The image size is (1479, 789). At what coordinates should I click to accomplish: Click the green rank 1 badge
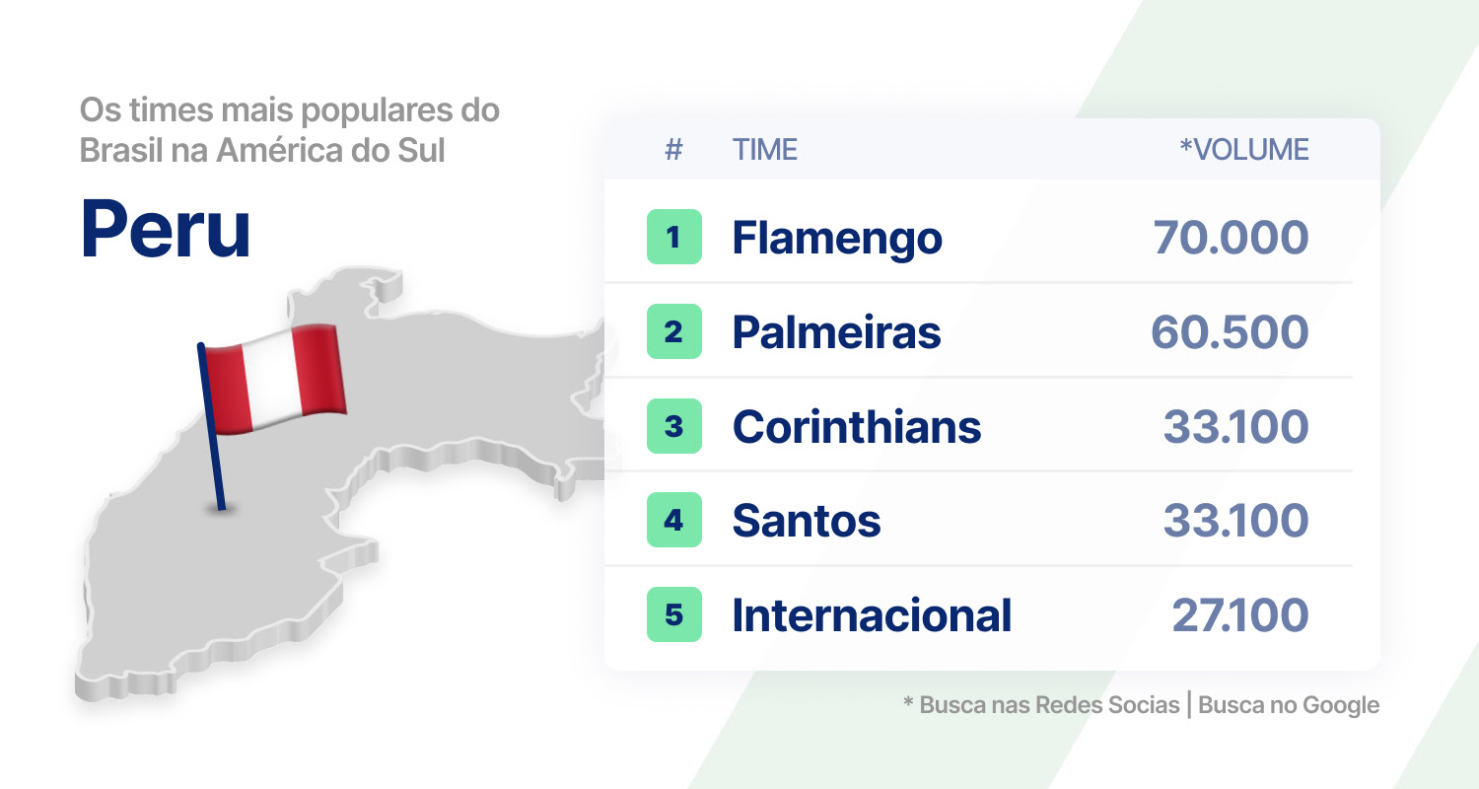pos(674,237)
